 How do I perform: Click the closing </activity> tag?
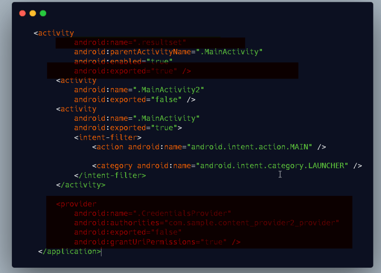(80, 185)
